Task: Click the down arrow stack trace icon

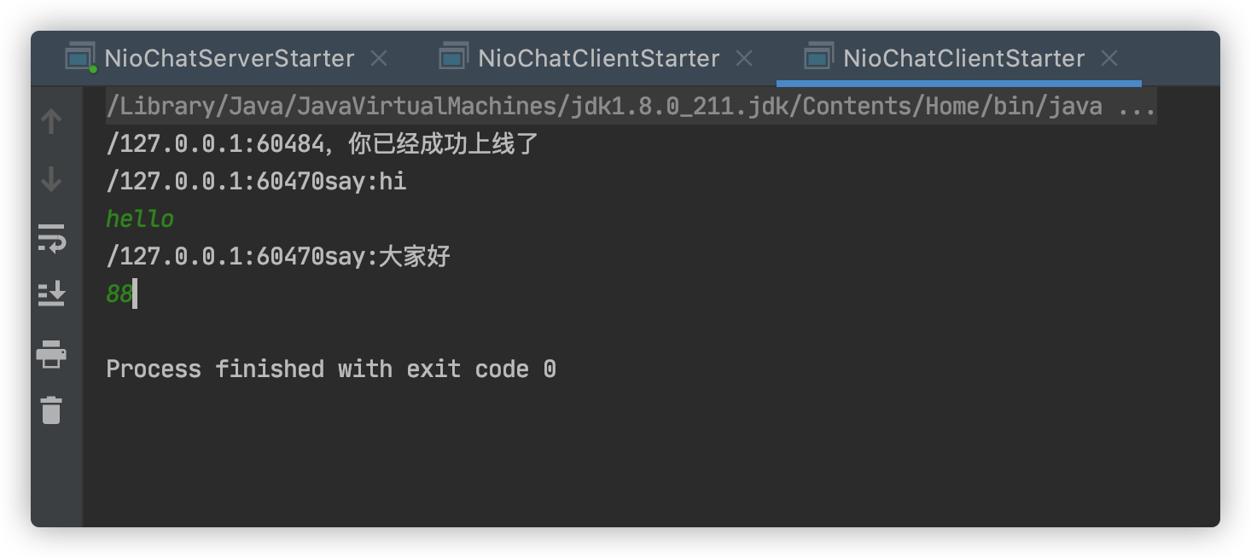Action: coord(51,179)
